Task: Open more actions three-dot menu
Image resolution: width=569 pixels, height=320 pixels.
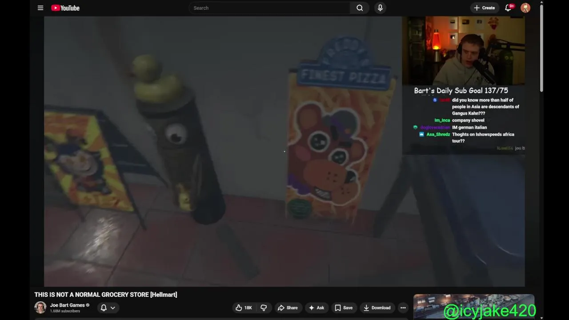Action: tap(403, 308)
